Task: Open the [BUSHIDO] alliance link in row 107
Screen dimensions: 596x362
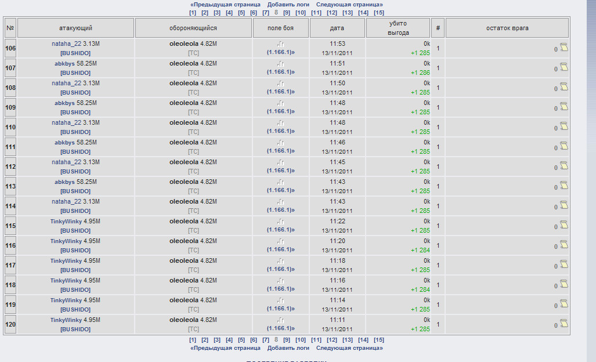Action: 75,73
